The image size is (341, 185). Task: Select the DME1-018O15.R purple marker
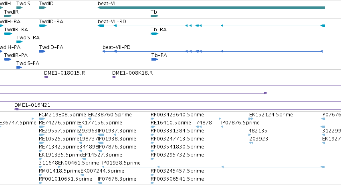point(46,77)
